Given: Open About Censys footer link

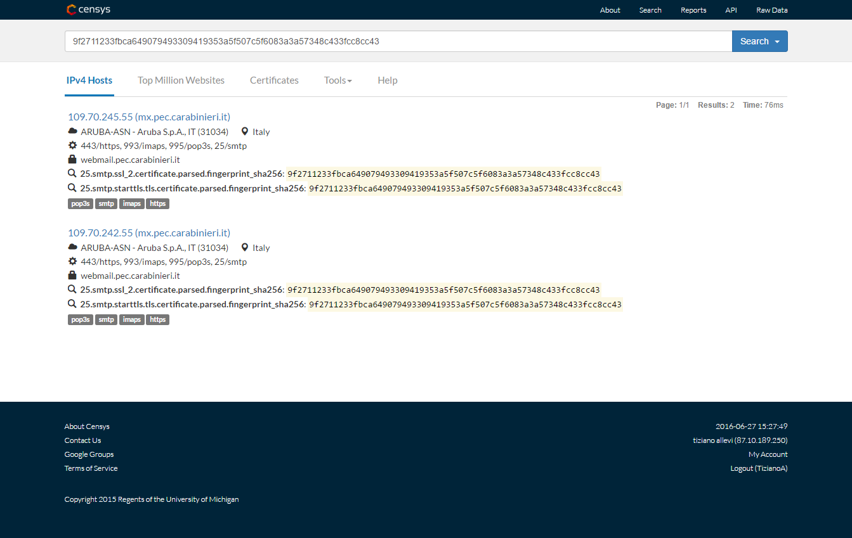Looking at the screenshot, I should [87, 426].
